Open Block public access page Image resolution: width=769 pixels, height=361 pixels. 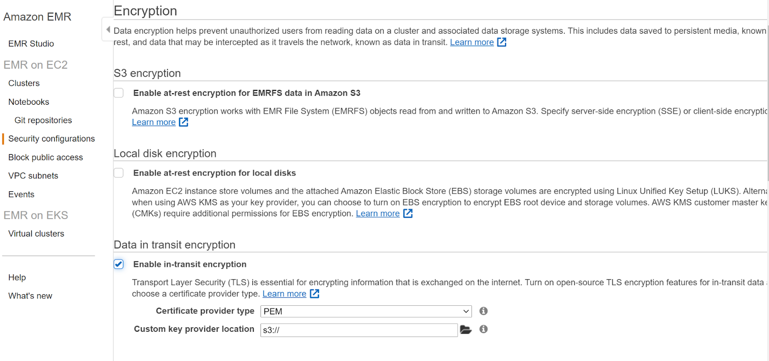46,158
